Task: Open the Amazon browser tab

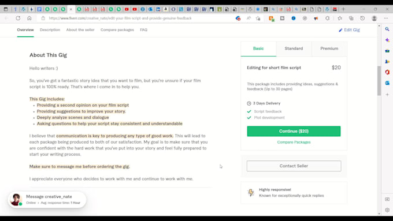Action: [166, 9]
